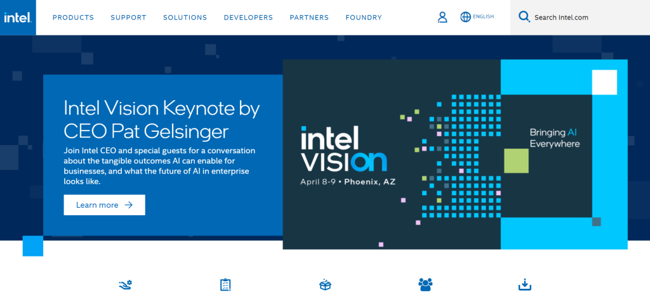Screen dimensions: 650x297
Task: Open the user account sign-in icon
Action: tap(442, 17)
